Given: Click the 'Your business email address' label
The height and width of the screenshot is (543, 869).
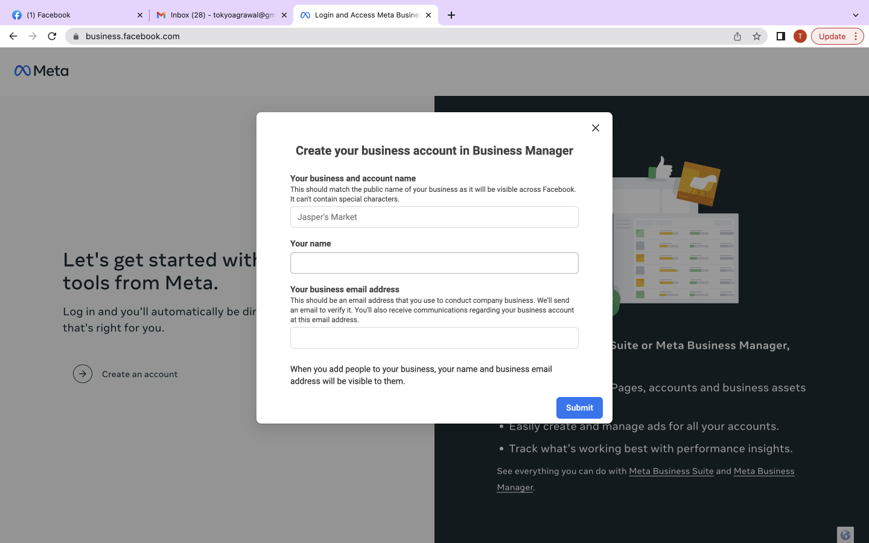Looking at the screenshot, I should point(345,290).
